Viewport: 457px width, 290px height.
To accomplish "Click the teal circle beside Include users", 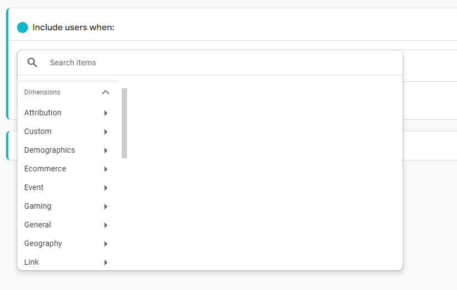I will click(x=23, y=27).
